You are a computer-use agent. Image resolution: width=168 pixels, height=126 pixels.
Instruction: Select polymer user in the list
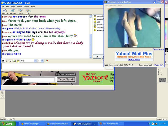coord(99,27)
